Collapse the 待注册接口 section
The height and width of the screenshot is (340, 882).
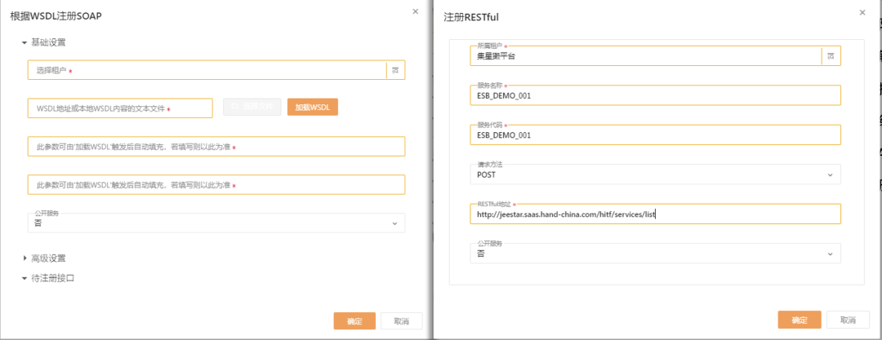pyautogui.click(x=24, y=278)
